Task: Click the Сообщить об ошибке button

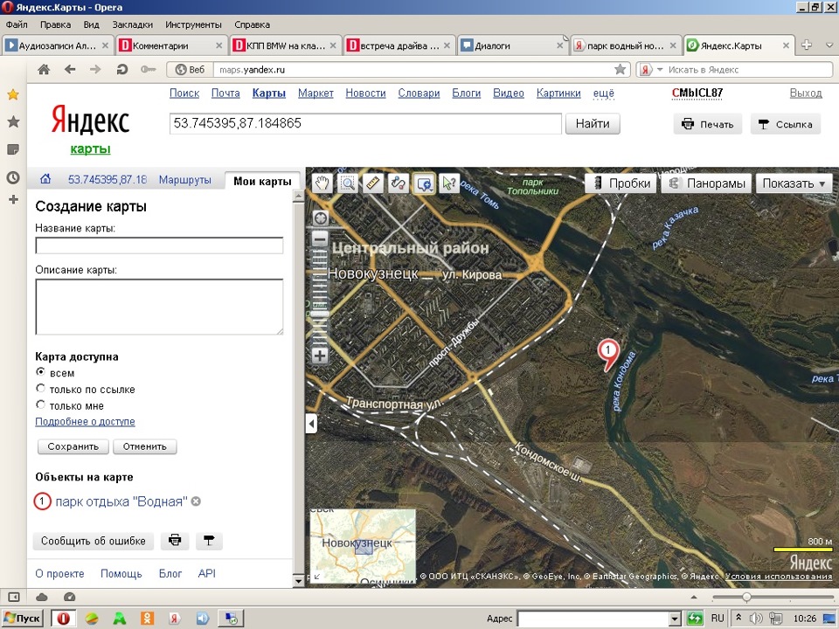Action: [x=94, y=541]
